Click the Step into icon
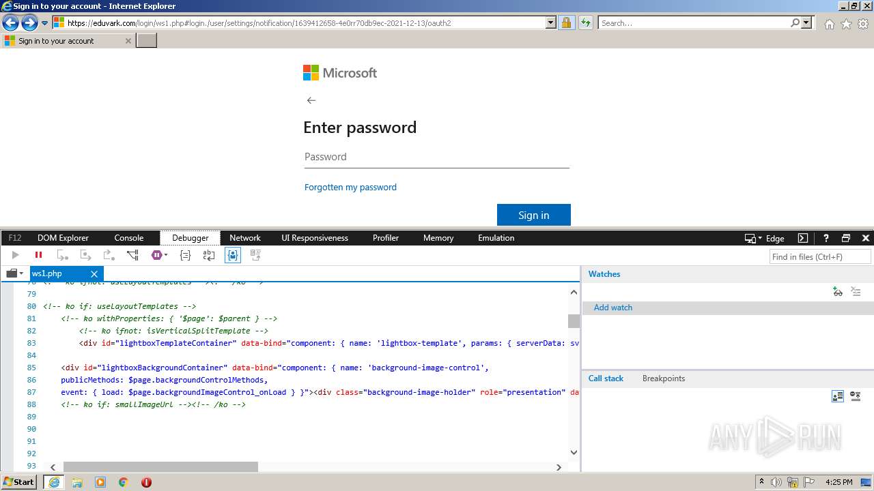This screenshot has width=874, height=491. coord(62,255)
